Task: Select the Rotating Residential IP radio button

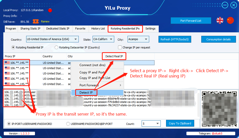Action: pyautogui.click(x=13, y=47)
